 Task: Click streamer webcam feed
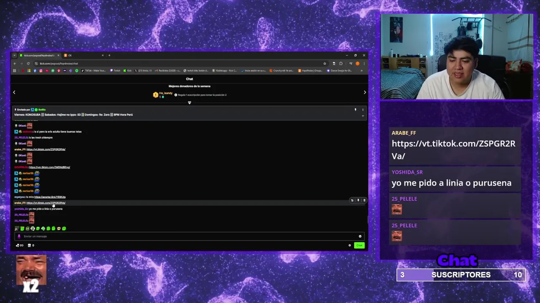click(457, 57)
